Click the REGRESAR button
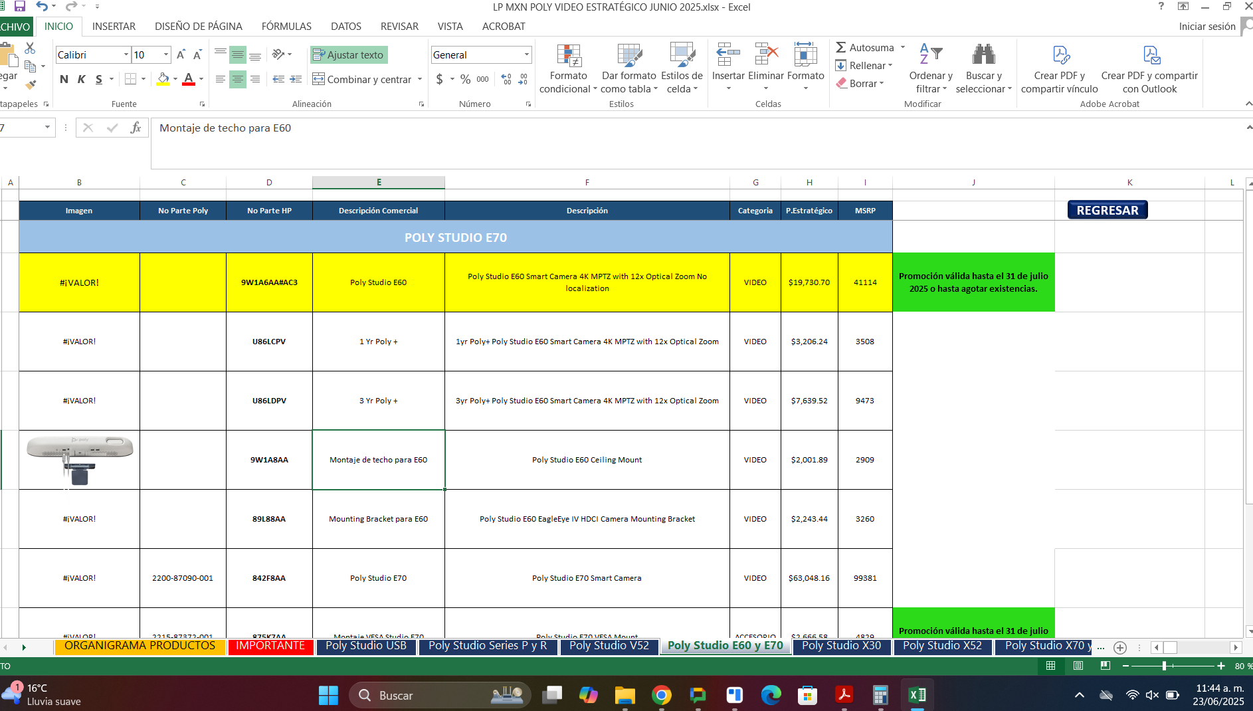Viewport: 1253px width, 711px height. tap(1108, 210)
